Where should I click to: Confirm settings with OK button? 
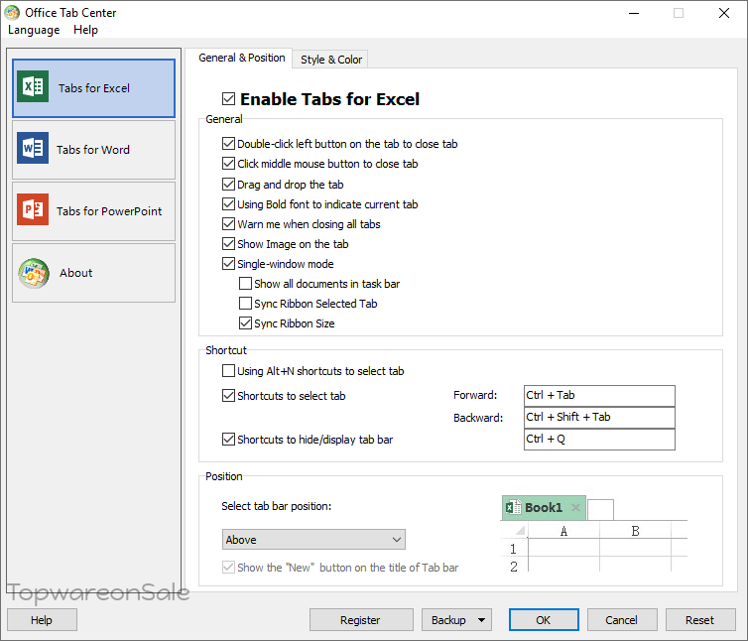[544, 620]
